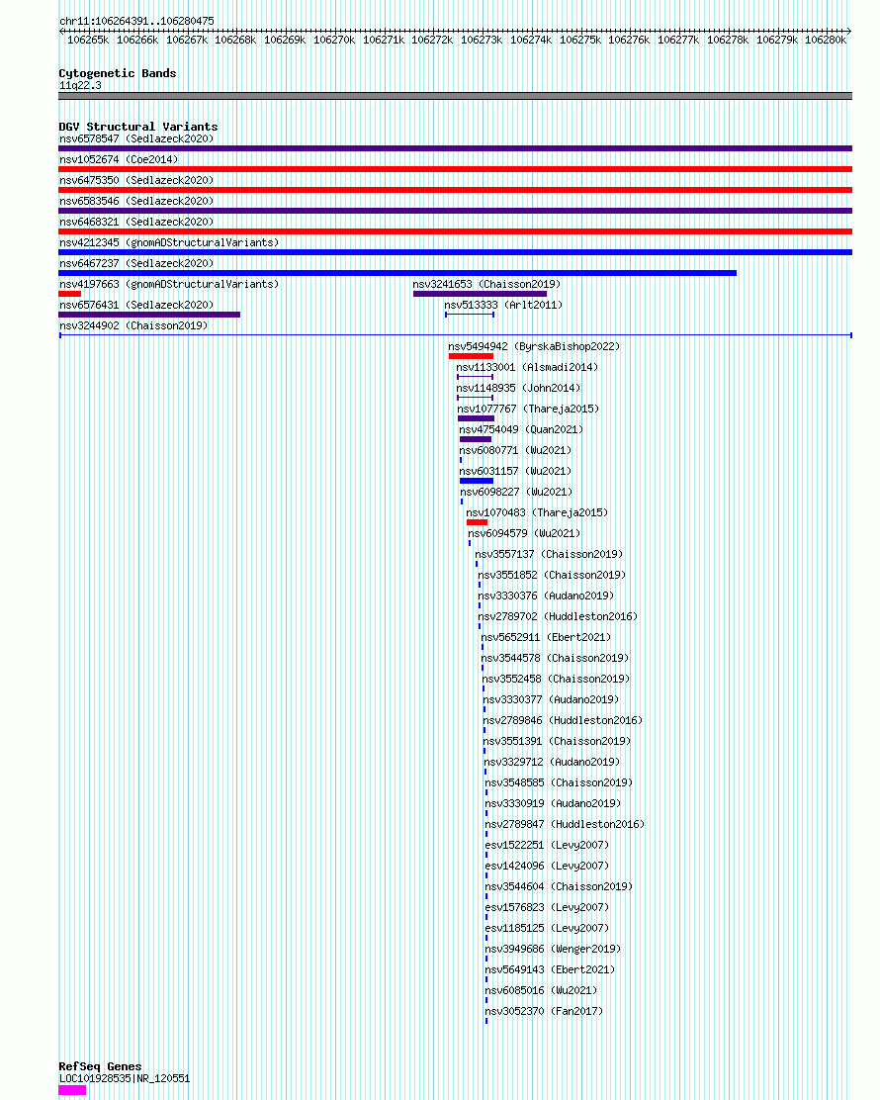Select nsv3544578 (Chaisson2019) label

click(556, 658)
